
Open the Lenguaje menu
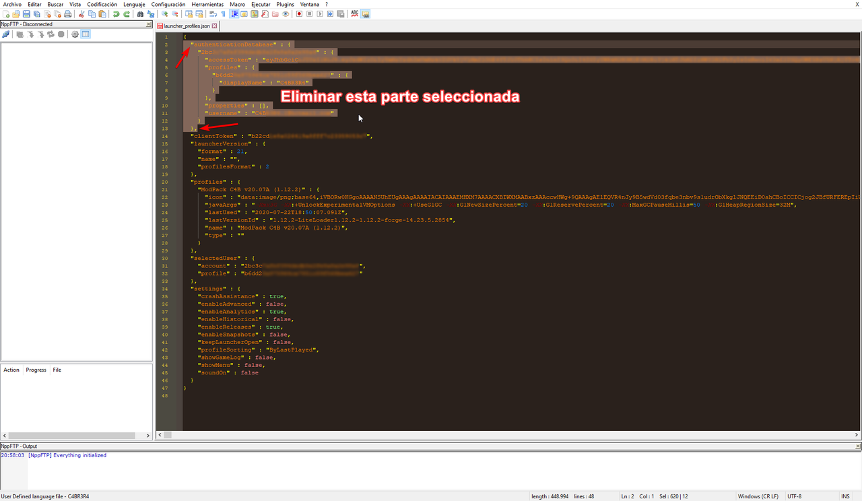134,4
